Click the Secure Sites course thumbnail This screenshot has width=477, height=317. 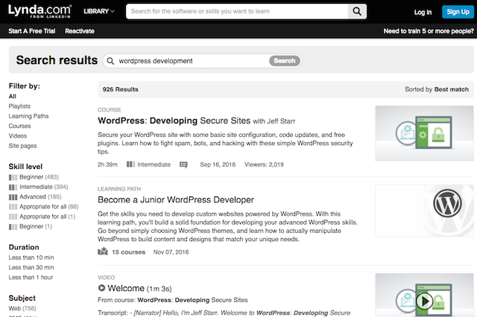(x=424, y=133)
